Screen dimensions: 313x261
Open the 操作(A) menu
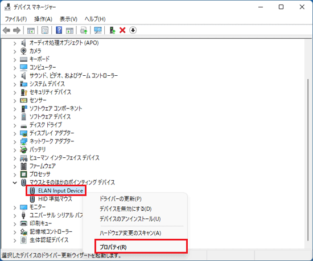click(x=43, y=19)
